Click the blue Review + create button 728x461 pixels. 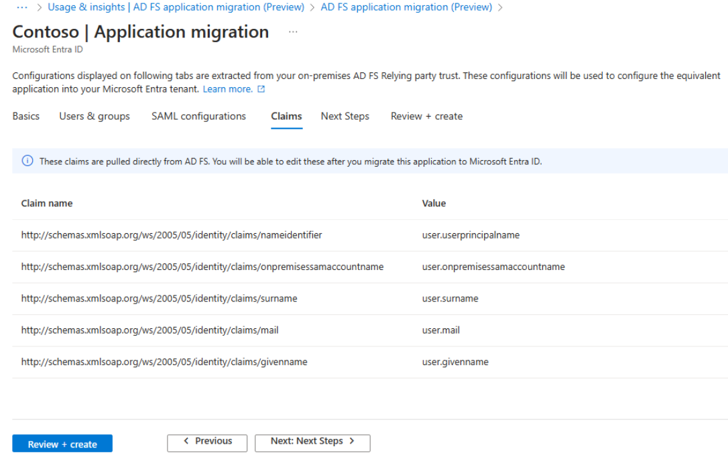(x=62, y=444)
